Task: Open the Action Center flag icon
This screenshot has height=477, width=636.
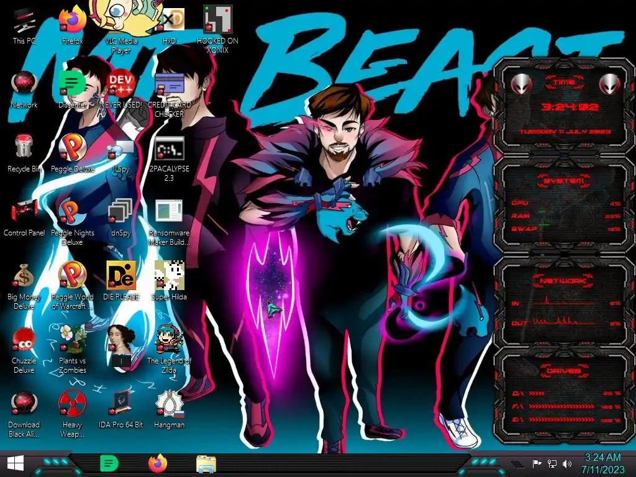Action: 537,463
